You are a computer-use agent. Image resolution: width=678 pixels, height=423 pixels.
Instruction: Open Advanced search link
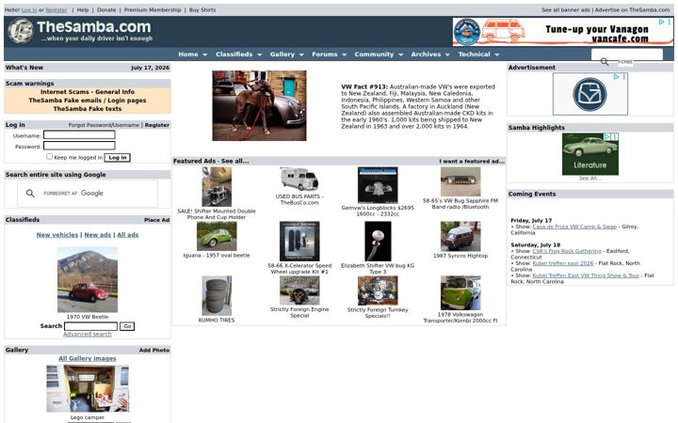tap(88, 334)
